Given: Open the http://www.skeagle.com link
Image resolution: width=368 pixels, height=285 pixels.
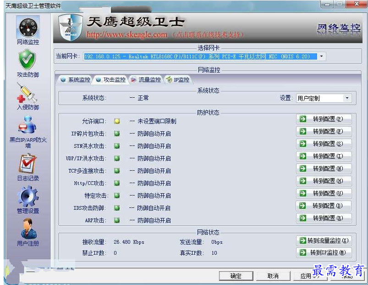Looking at the screenshot, I should (x=127, y=35).
